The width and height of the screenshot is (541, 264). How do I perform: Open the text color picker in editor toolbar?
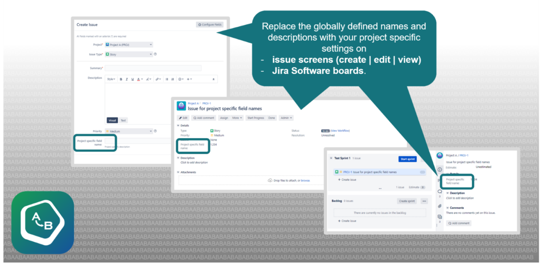139,79
